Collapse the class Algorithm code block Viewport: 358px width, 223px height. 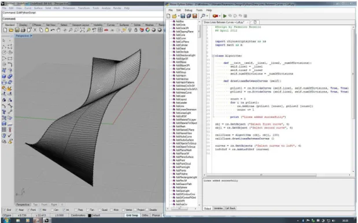click(x=213, y=55)
